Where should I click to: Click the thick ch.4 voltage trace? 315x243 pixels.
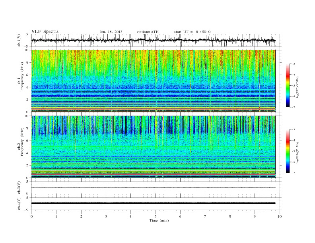153,203
